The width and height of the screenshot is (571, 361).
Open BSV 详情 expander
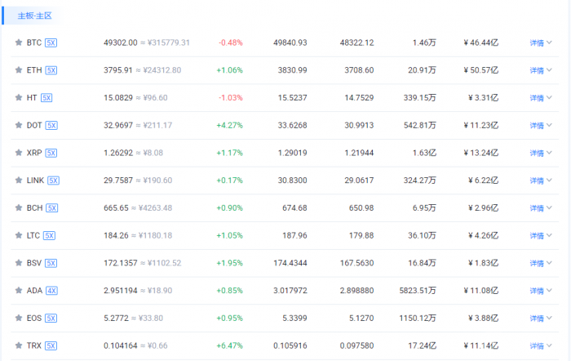(x=541, y=263)
